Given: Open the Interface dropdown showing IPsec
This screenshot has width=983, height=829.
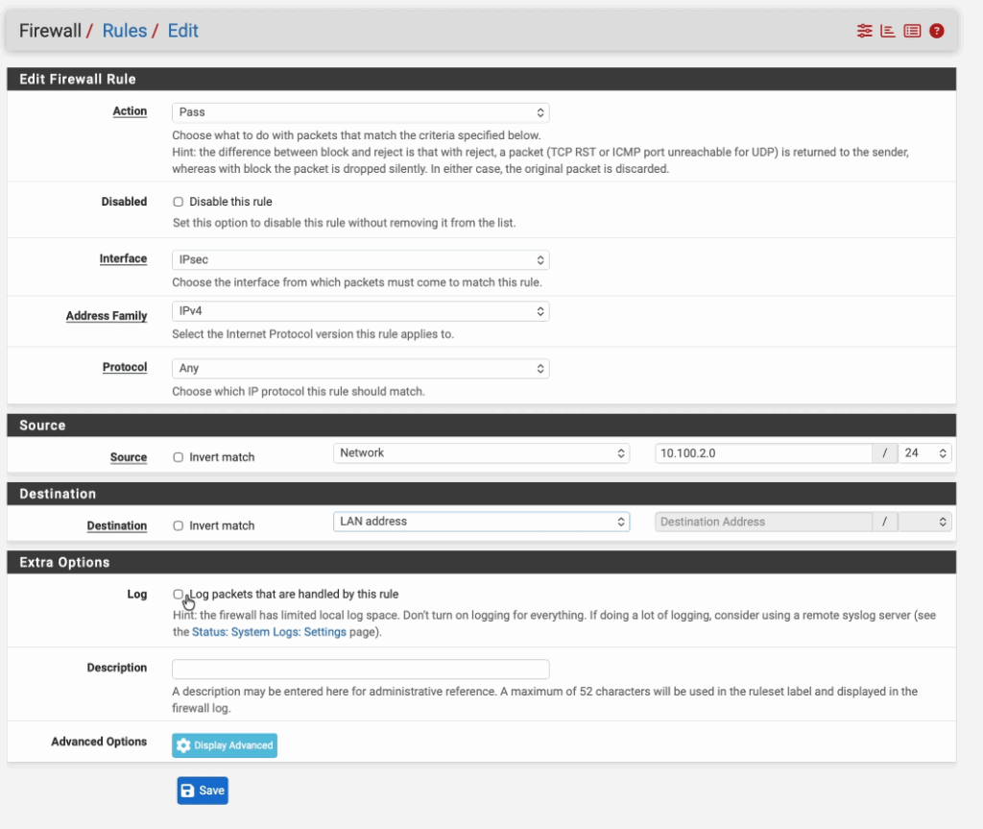Looking at the screenshot, I should (x=360, y=260).
